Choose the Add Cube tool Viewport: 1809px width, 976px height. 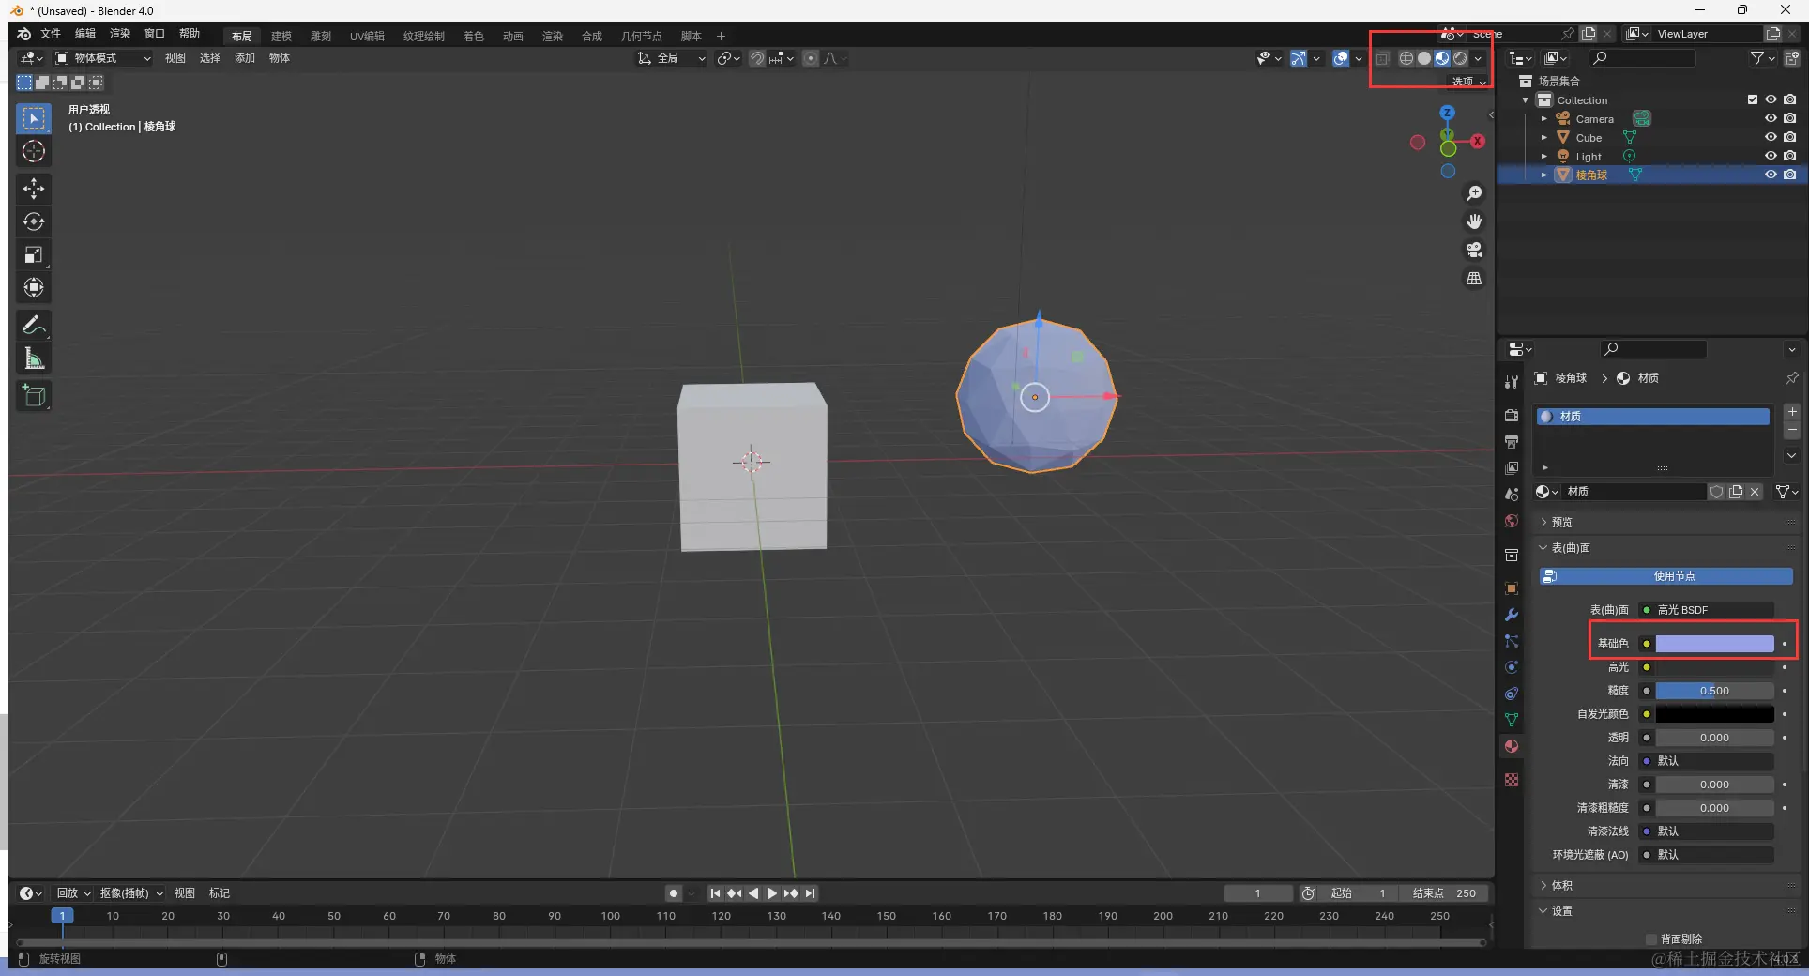click(x=34, y=396)
